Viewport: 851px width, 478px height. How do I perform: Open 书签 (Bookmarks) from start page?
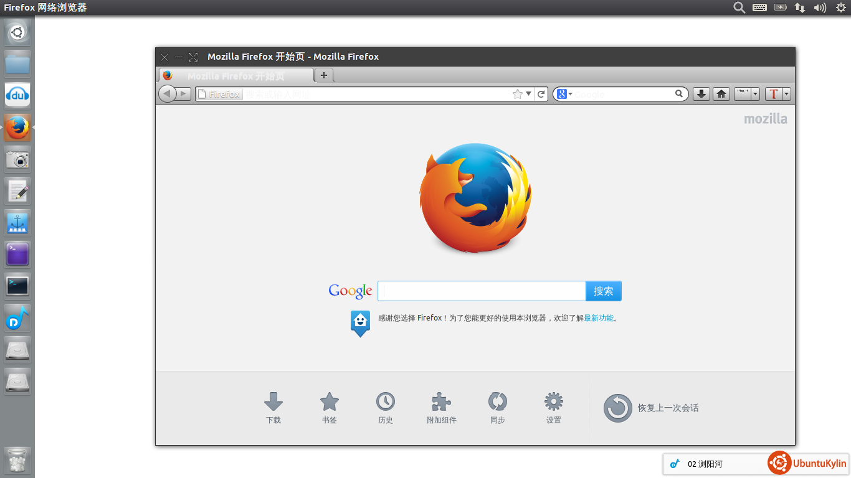329,402
